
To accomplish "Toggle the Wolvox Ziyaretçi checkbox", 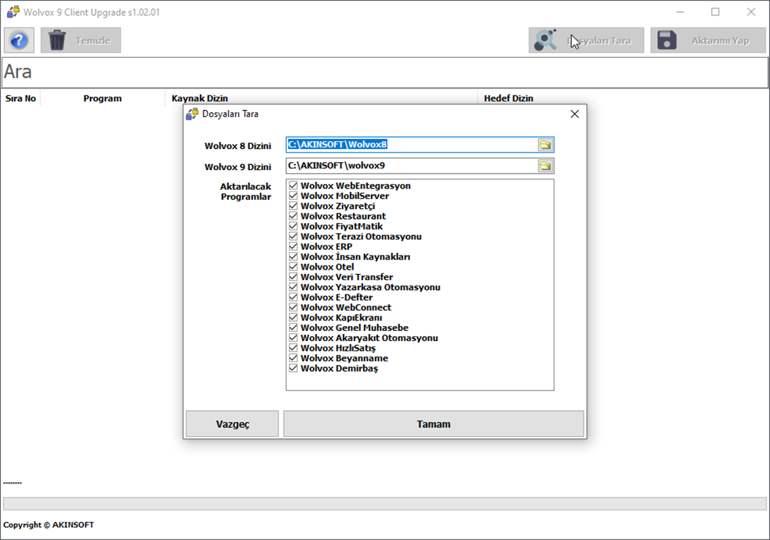I will (x=293, y=205).
